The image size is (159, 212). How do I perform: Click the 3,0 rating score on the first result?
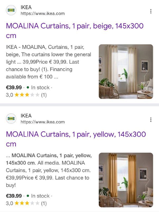9,94
